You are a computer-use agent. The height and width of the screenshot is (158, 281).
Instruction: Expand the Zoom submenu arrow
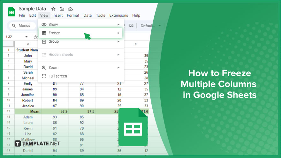tap(118, 68)
